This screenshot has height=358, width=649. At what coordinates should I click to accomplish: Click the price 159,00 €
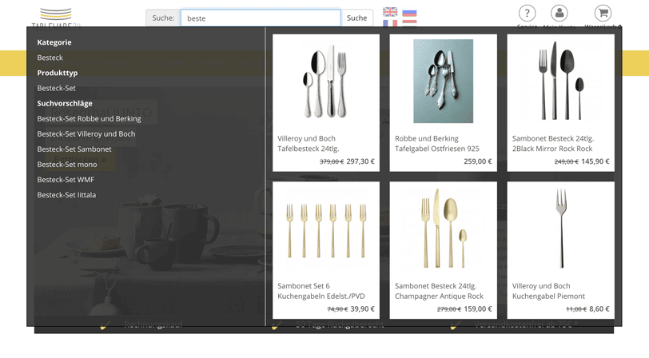[478, 308]
